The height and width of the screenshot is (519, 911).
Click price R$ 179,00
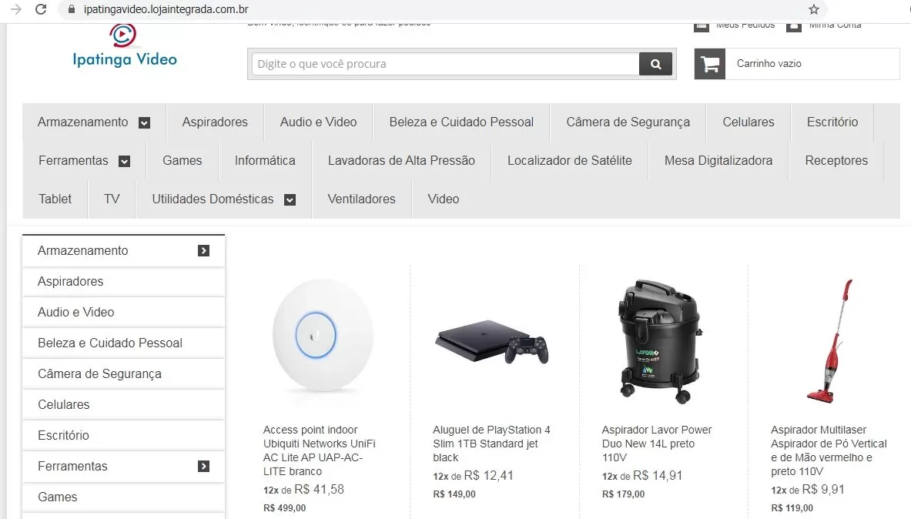click(624, 494)
